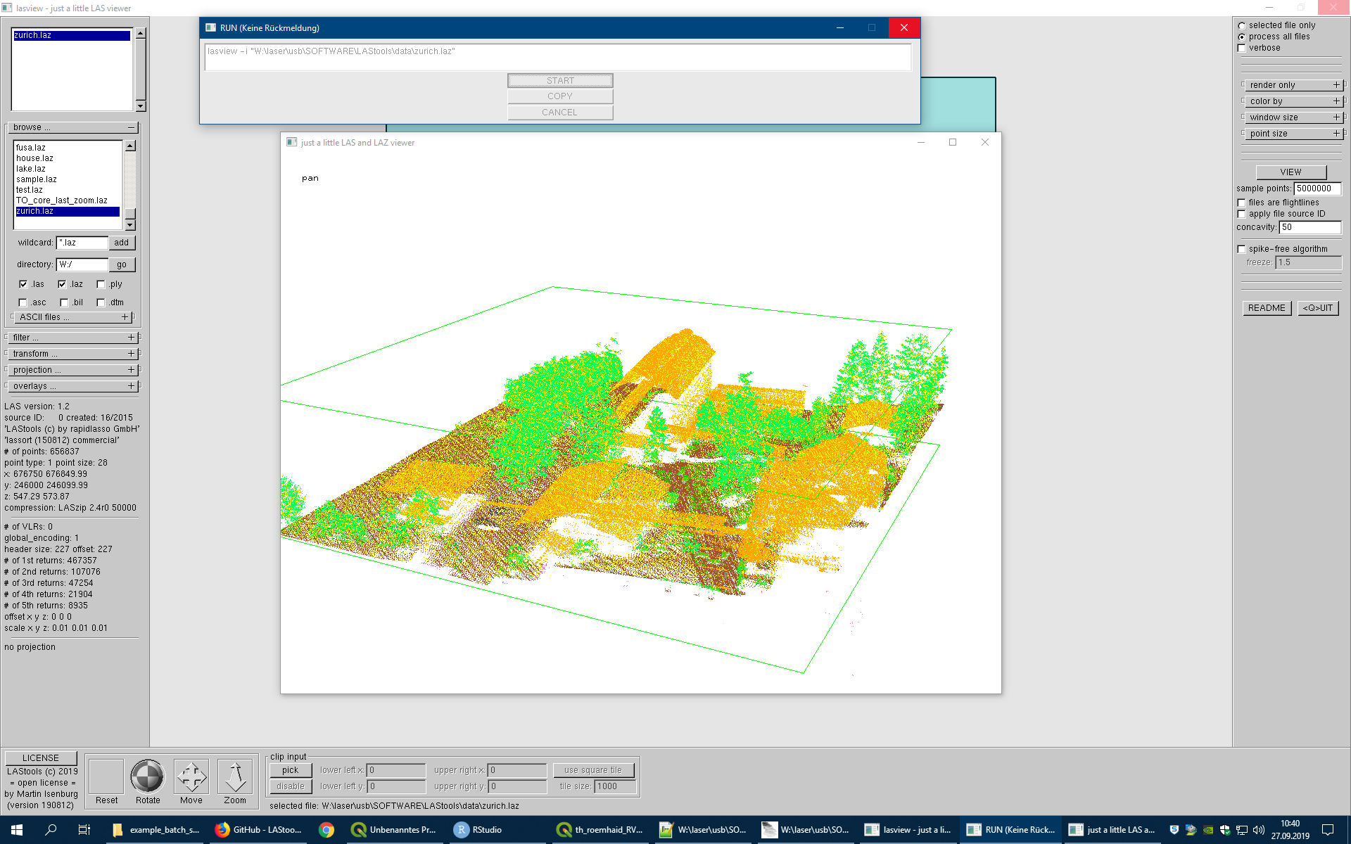The image size is (1351, 844).
Task: Select the 'selected file only' radio button
Action: click(1242, 25)
